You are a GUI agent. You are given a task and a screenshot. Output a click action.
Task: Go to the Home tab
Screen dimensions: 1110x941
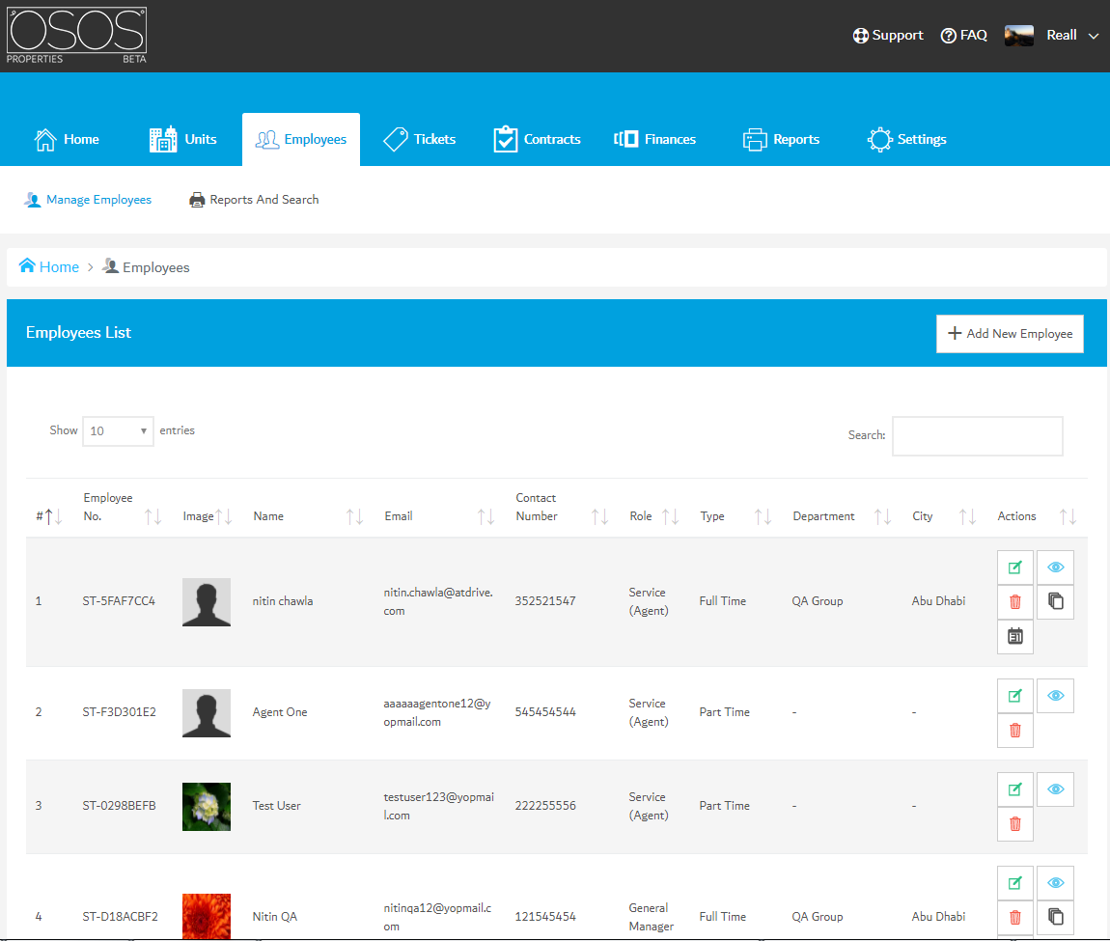coord(67,140)
